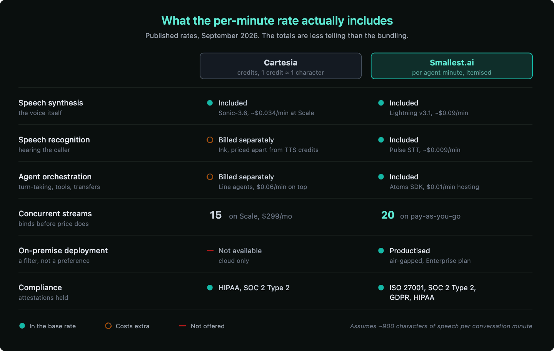Click the 'Costs extra' legend label
The height and width of the screenshot is (351, 554).
[132, 326]
